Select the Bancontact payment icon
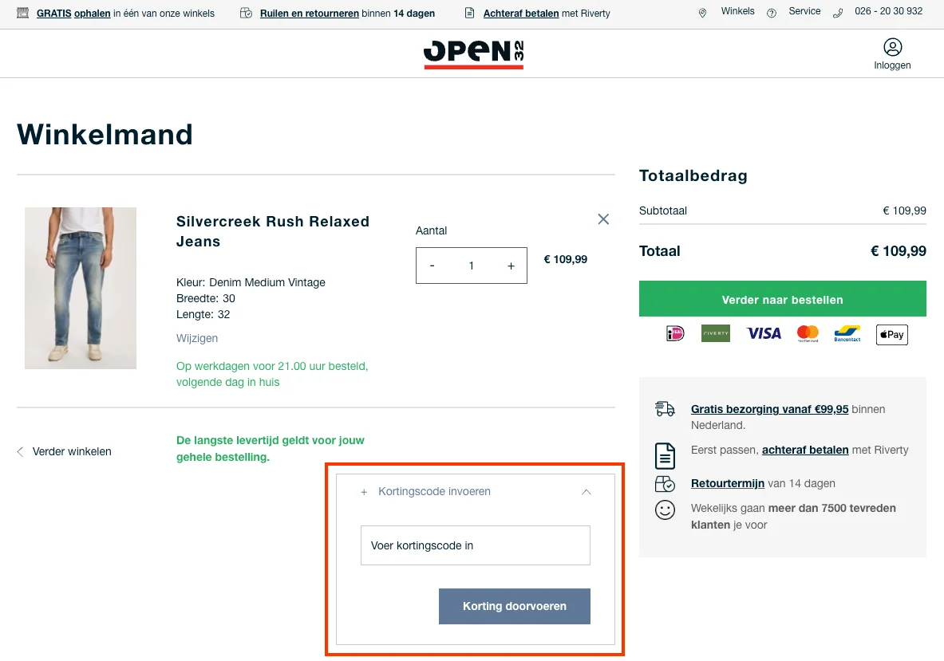This screenshot has width=944, height=661. click(847, 333)
